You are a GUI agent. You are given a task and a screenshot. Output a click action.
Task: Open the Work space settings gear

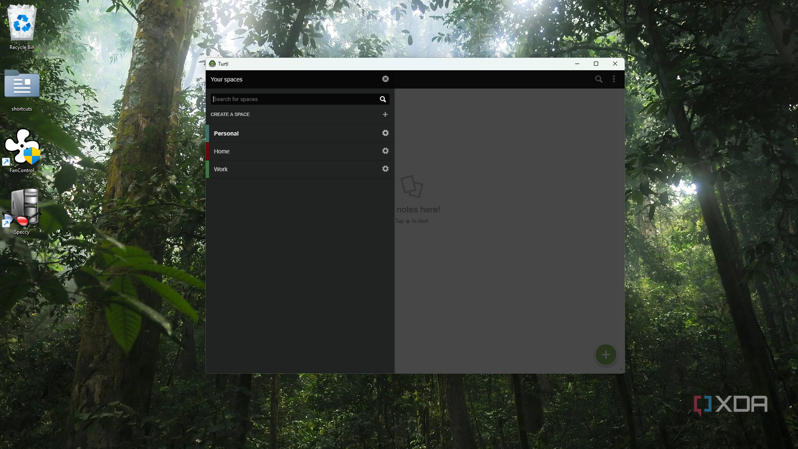pyautogui.click(x=385, y=169)
